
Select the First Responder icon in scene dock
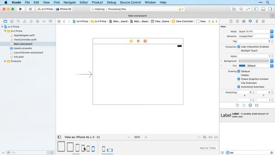click(x=138, y=41)
